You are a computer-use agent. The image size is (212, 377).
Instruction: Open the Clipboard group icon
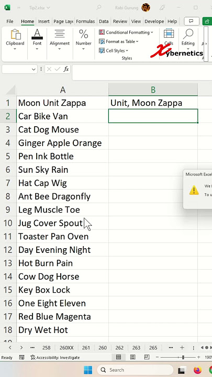(15, 35)
